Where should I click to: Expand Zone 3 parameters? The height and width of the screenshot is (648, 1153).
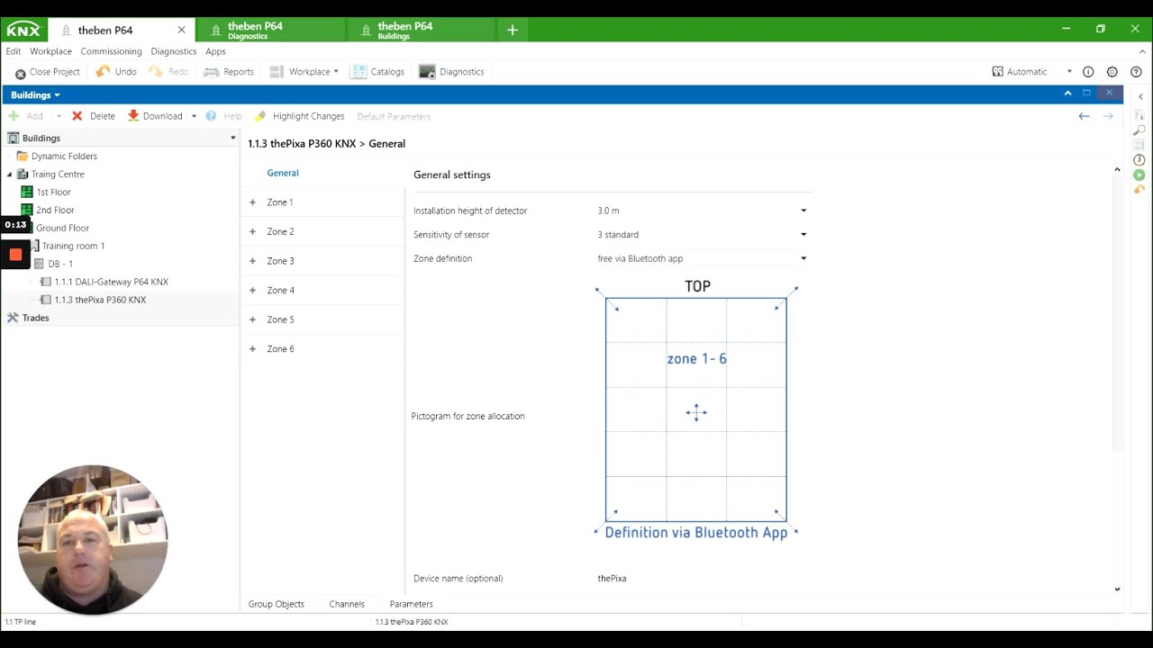252,261
